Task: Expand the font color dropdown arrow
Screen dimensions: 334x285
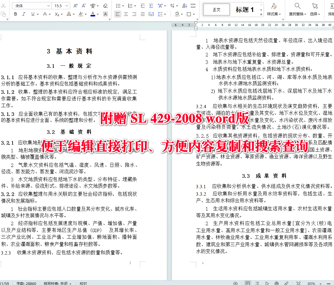Action: 97,14
